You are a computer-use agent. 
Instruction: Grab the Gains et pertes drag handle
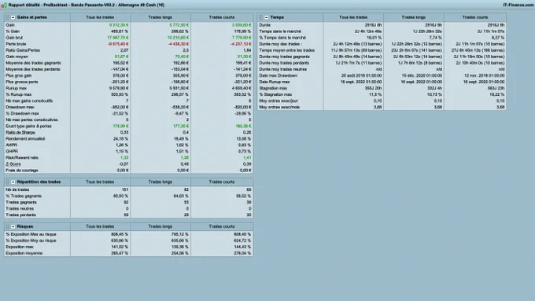pos(8,17)
